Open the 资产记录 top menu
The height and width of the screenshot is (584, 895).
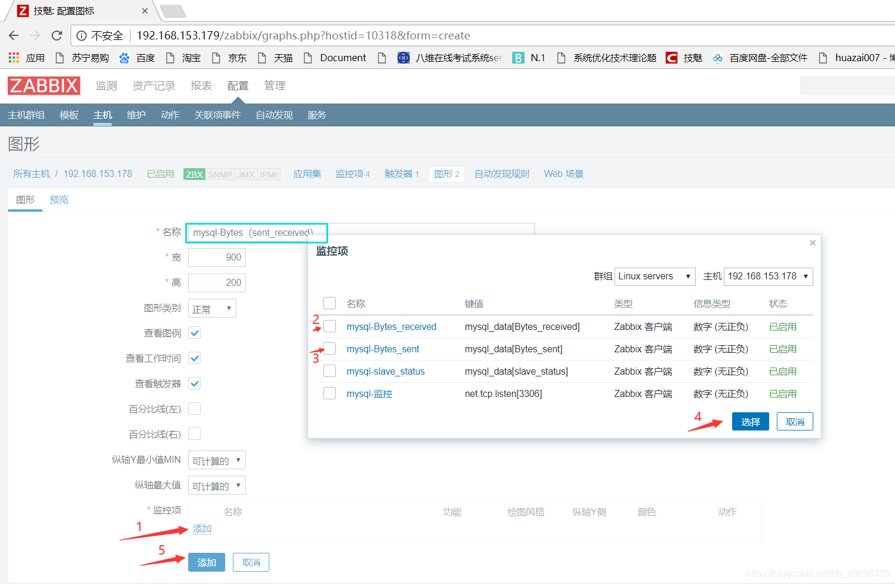pyautogui.click(x=154, y=86)
